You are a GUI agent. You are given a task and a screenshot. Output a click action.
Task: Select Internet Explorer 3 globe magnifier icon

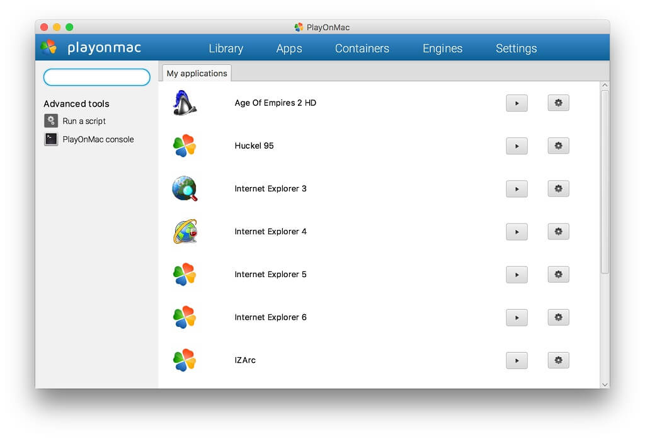185,188
